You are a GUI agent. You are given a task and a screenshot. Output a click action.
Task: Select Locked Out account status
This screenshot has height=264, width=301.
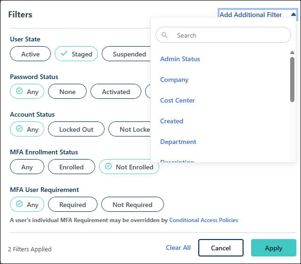(76, 129)
